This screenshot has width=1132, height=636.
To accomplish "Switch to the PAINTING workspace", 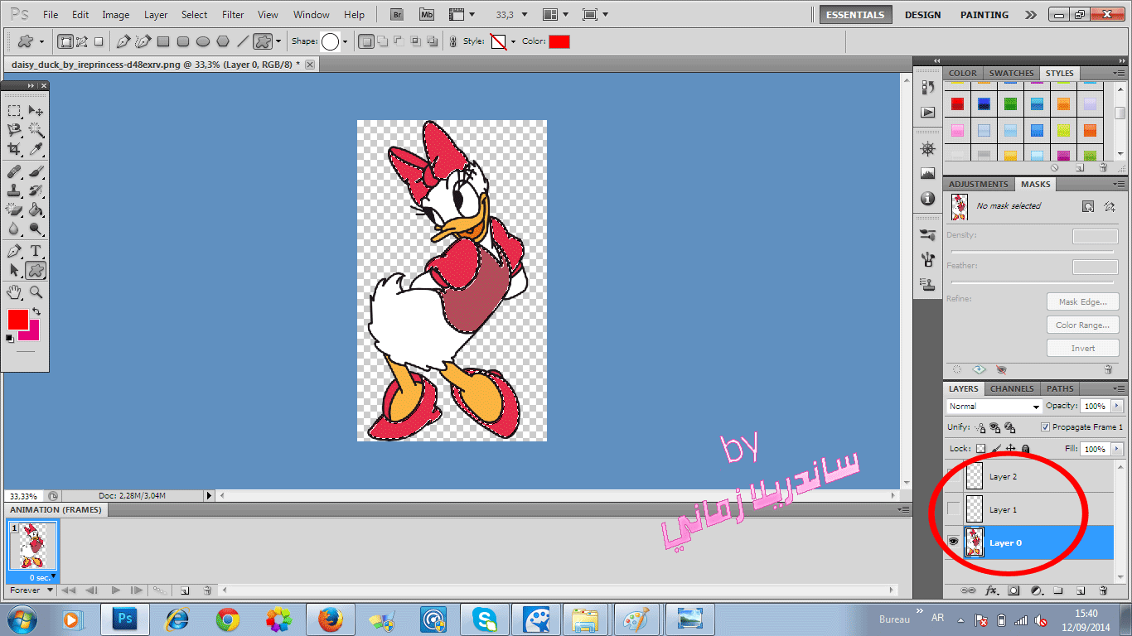I will click(x=984, y=15).
